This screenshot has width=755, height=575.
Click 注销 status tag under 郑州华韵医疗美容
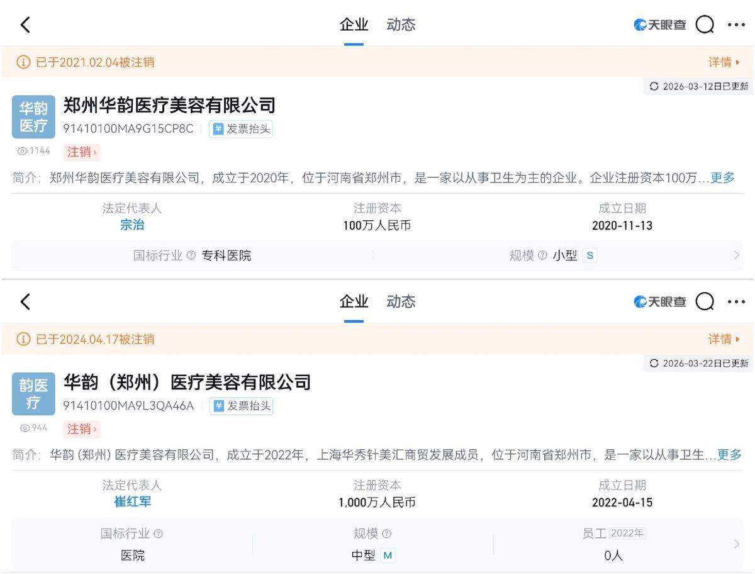pyautogui.click(x=81, y=152)
